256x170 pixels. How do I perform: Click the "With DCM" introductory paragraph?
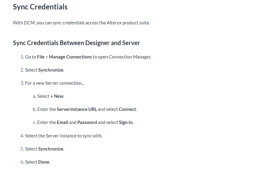[81, 23]
